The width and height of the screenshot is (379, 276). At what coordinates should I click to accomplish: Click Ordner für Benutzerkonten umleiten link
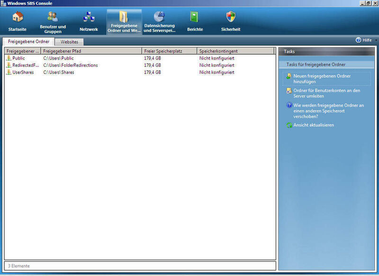[x=326, y=93]
